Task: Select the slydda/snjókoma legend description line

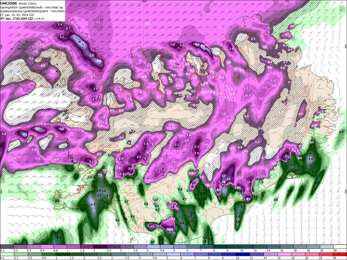Action: coord(32,11)
